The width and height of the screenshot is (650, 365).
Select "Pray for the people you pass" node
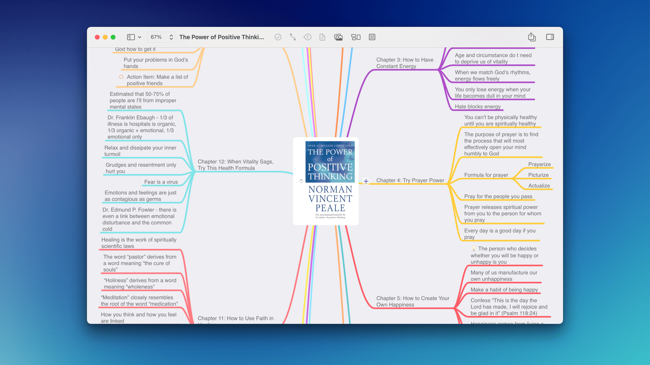(x=498, y=196)
